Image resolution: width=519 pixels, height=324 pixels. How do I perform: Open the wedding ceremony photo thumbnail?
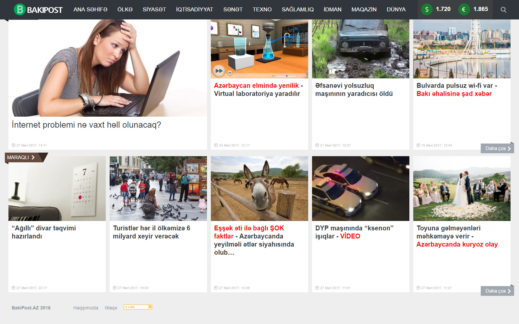click(x=462, y=189)
